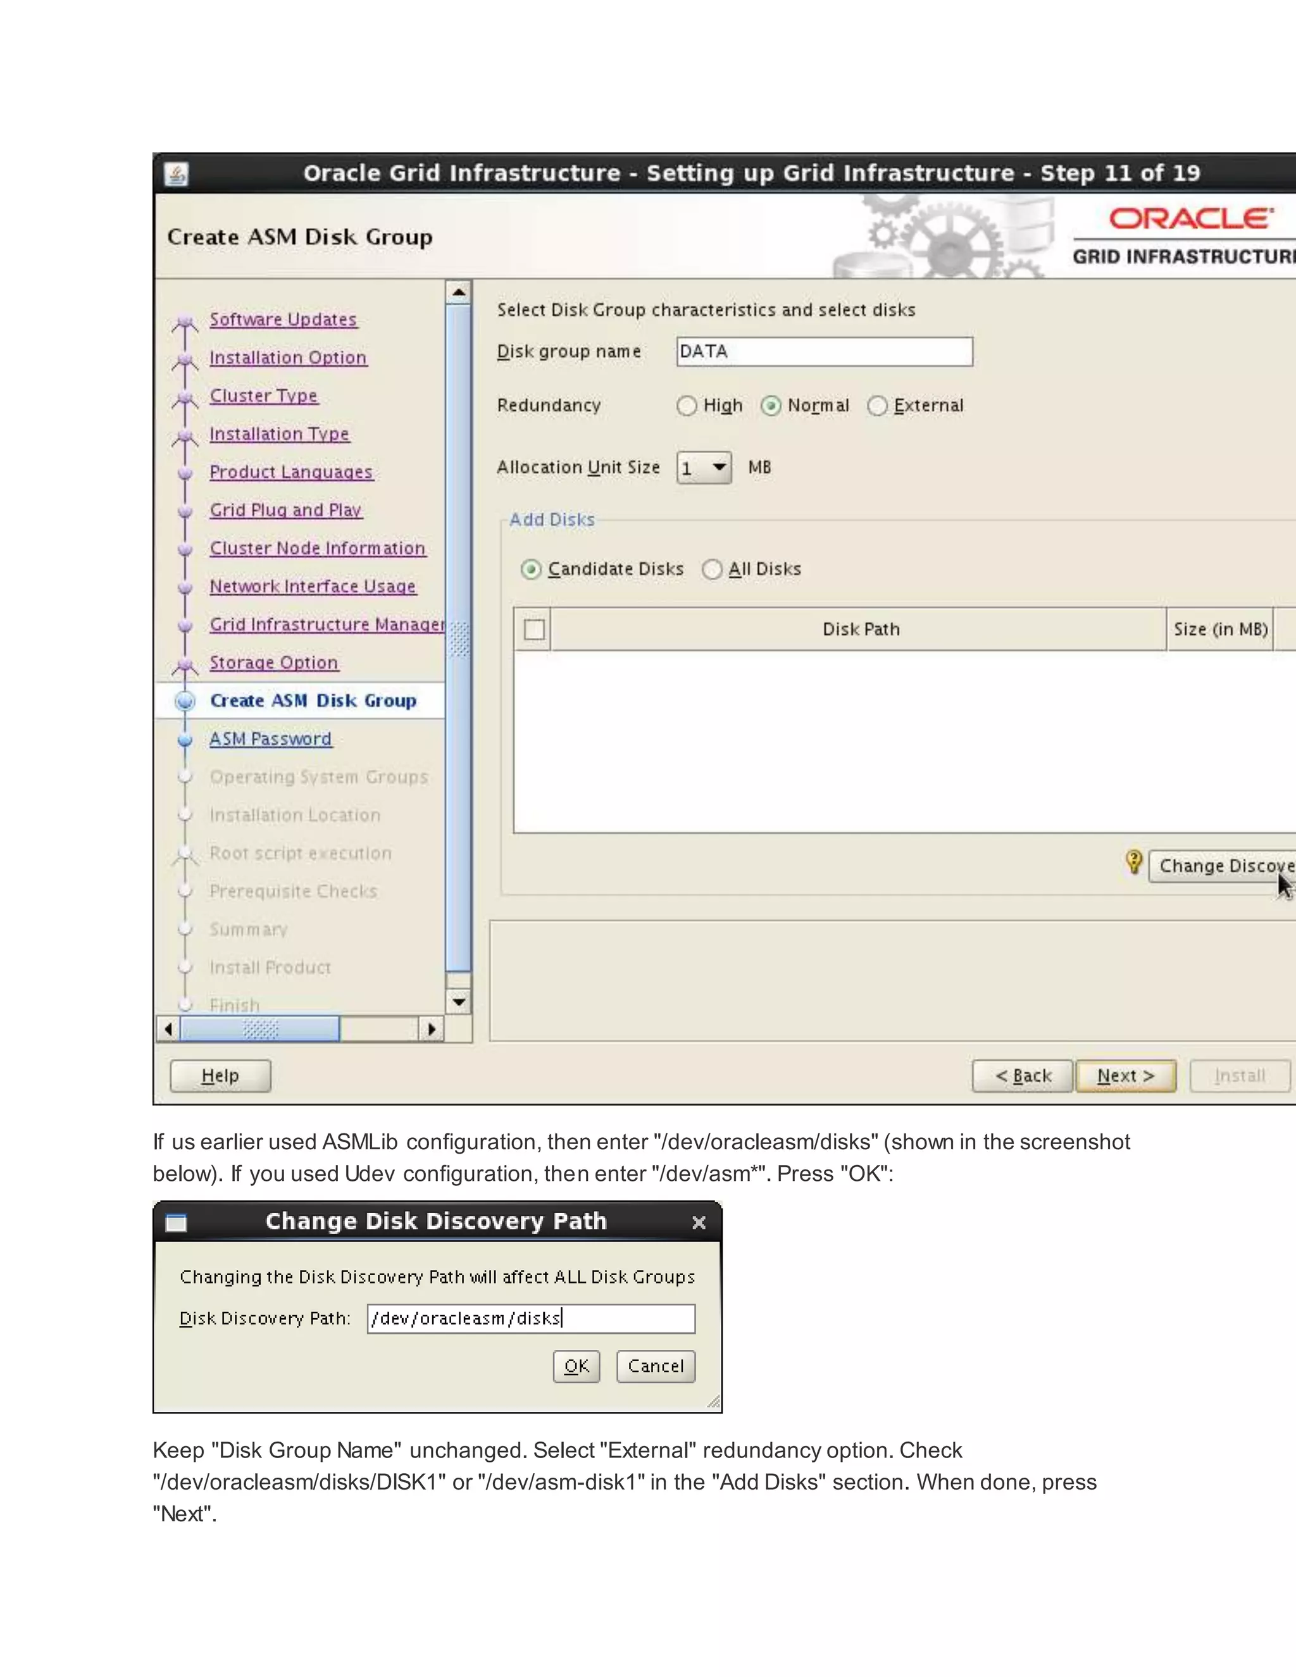Go to the Cluster Type step
Screen dimensions: 1296x1677
coord(263,396)
